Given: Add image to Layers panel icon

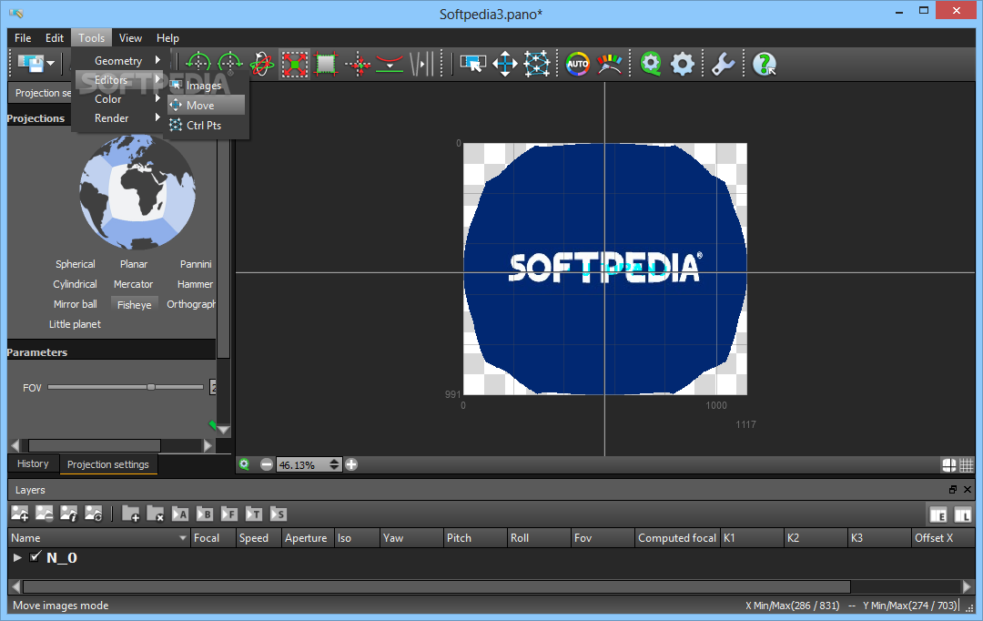Looking at the screenshot, I should tap(19, 514).
